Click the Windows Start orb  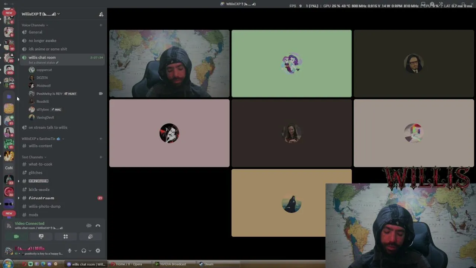tap(7, 264)
